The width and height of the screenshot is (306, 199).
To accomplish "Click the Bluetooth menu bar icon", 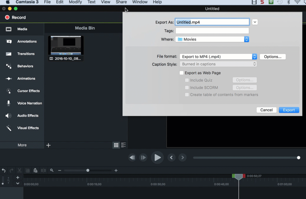I will pos(289,2).
